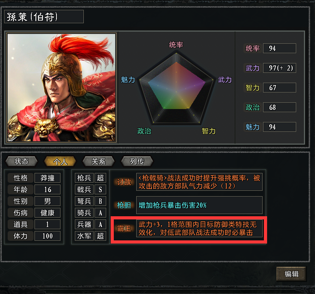Click the pentagon ability radar chart
Image resolution: width=315 pixels, height=294 pixels.
(176, 88)
